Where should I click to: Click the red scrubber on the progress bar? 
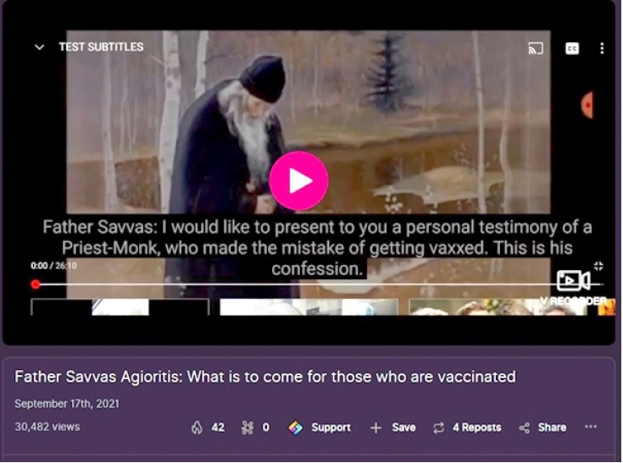coord(36,284)
